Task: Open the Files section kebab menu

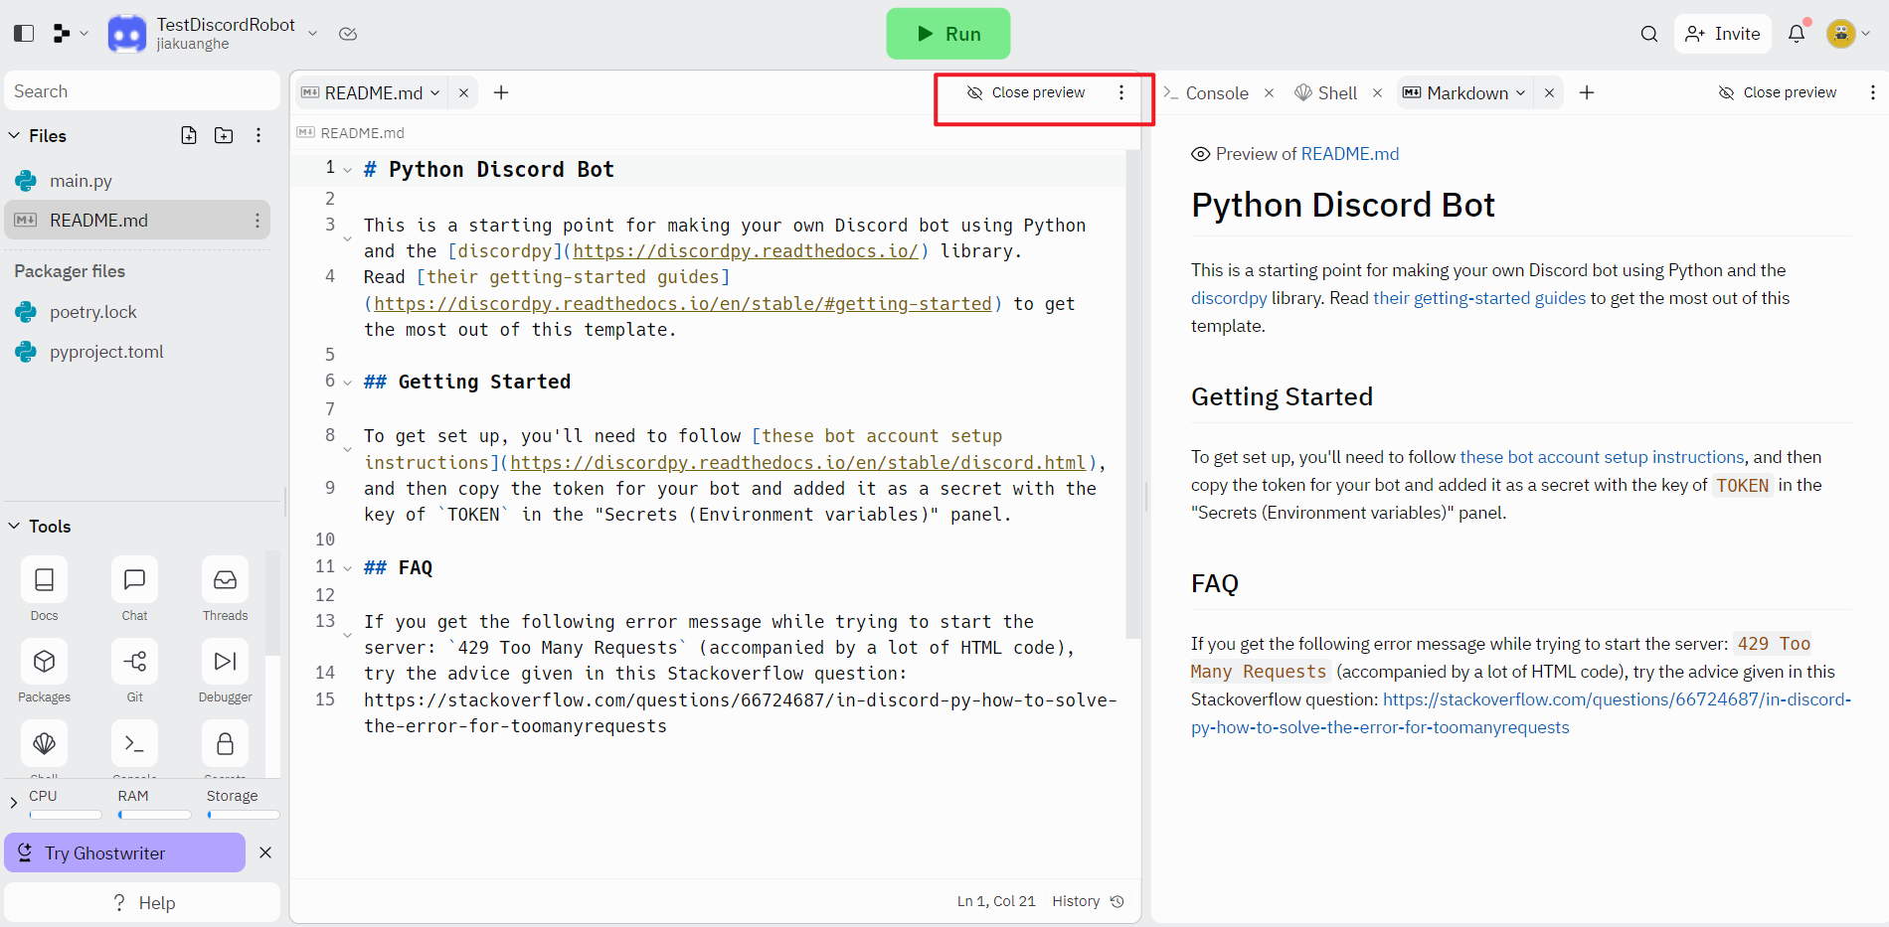Action: point(258,135)
